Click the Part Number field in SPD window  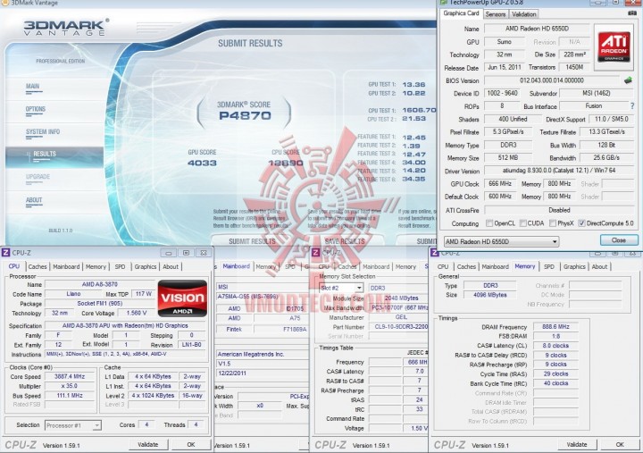(398, 327)
